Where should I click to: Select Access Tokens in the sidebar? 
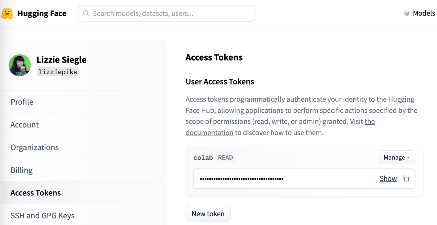point(84,193)
